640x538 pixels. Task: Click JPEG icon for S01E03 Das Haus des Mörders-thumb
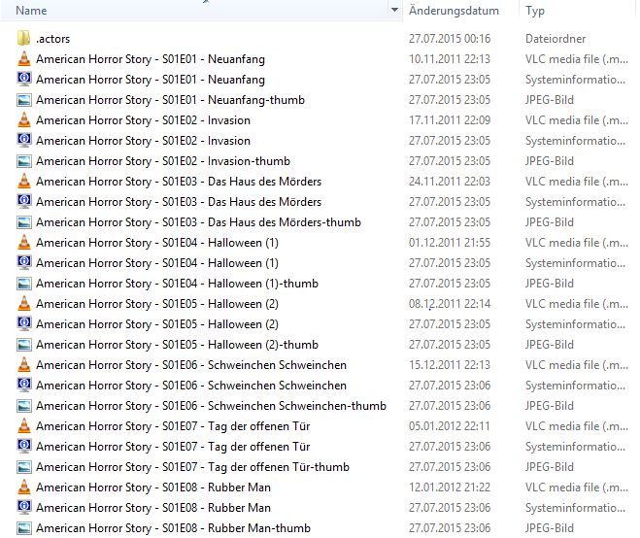[24, 222]
